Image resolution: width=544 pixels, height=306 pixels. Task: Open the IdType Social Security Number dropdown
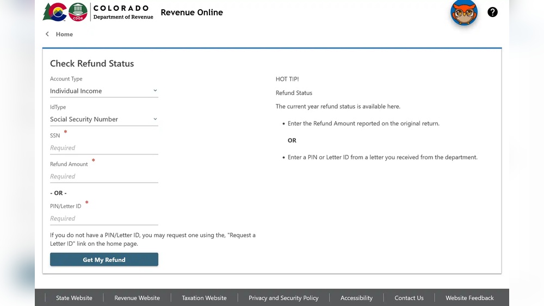[x=104, y=119]
